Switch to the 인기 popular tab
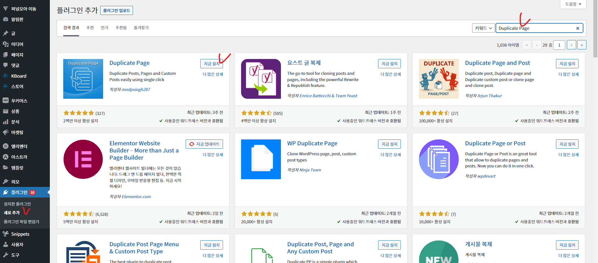Screen dimensions: 598x263 (105, 28)
